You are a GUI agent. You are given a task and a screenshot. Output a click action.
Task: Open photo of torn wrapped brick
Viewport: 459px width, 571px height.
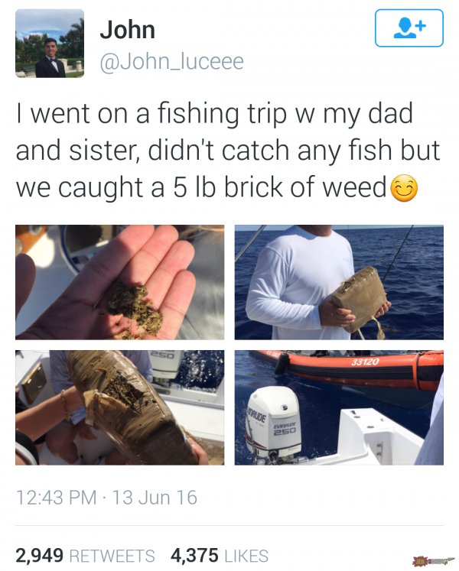tap(120, 407)
